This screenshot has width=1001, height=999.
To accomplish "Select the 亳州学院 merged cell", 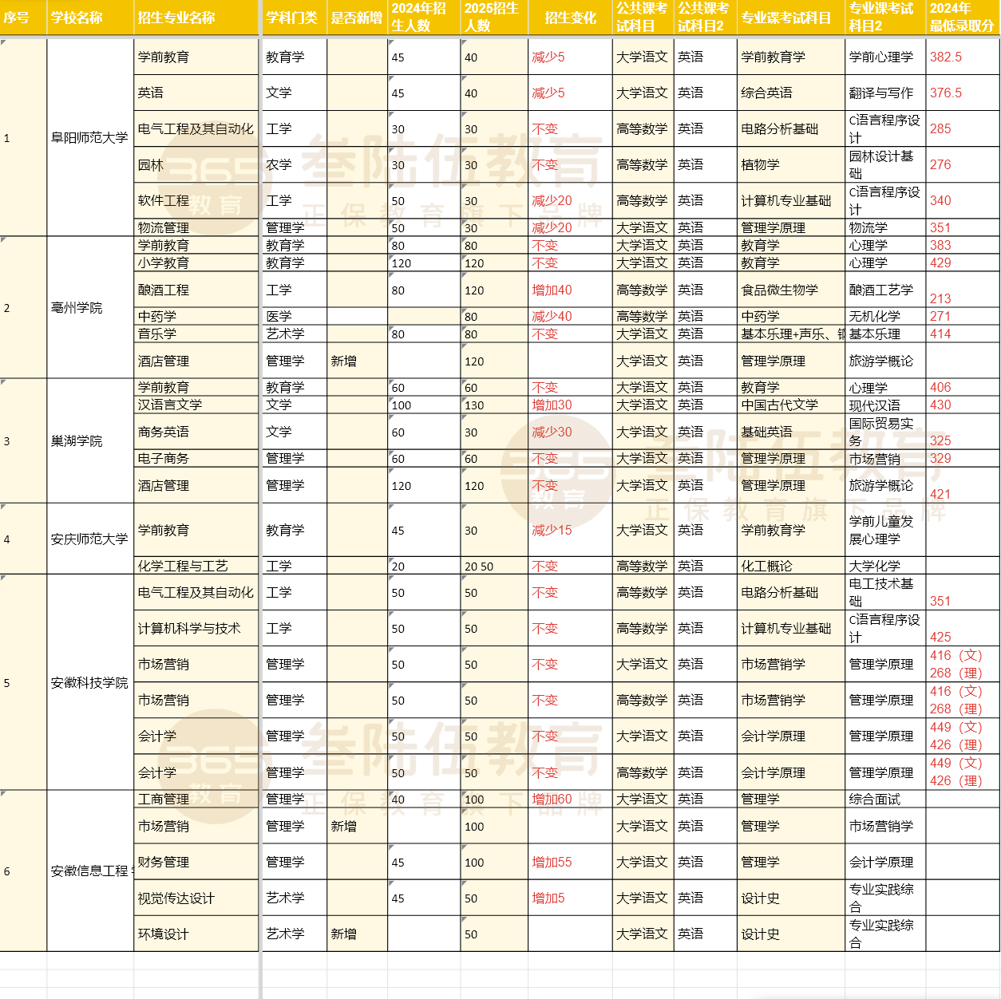I will [89, 308].
